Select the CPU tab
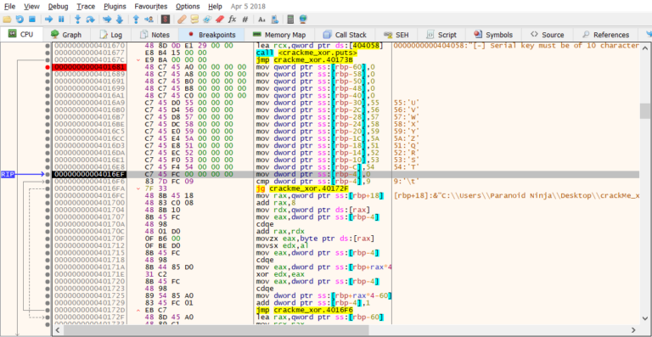652x337 pixels. tap(21, 35)
